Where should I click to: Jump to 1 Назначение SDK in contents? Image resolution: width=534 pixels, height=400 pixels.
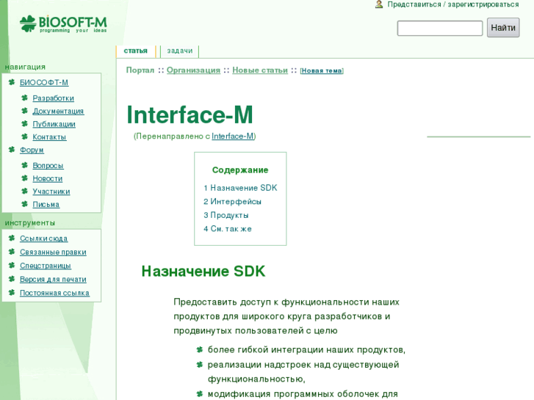click(240, 188)
